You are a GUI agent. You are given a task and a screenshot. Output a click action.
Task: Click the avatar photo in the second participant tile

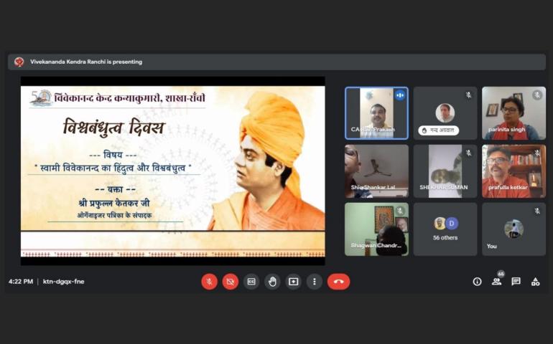[x=445, y=113]
